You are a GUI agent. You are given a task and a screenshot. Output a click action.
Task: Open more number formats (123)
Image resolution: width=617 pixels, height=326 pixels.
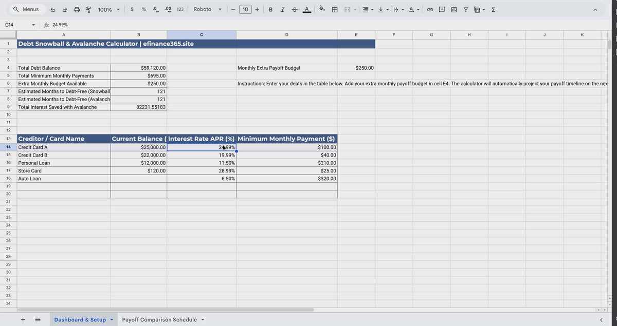click(180, 9)
